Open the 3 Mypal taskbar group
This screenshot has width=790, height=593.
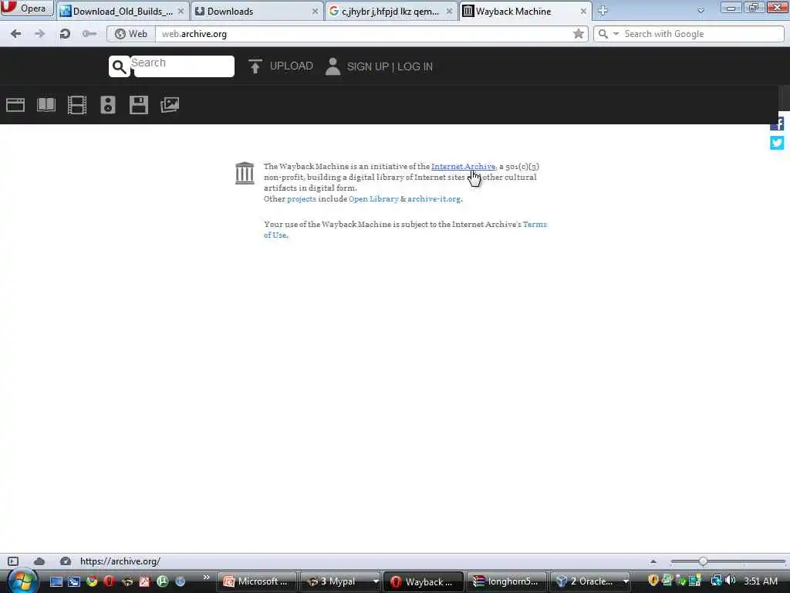[x=335, y=581]
